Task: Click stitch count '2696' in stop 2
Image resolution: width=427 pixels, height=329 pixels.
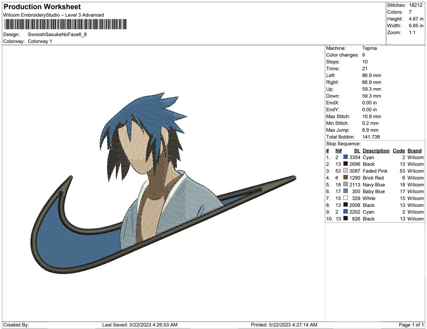Action: 355,164
